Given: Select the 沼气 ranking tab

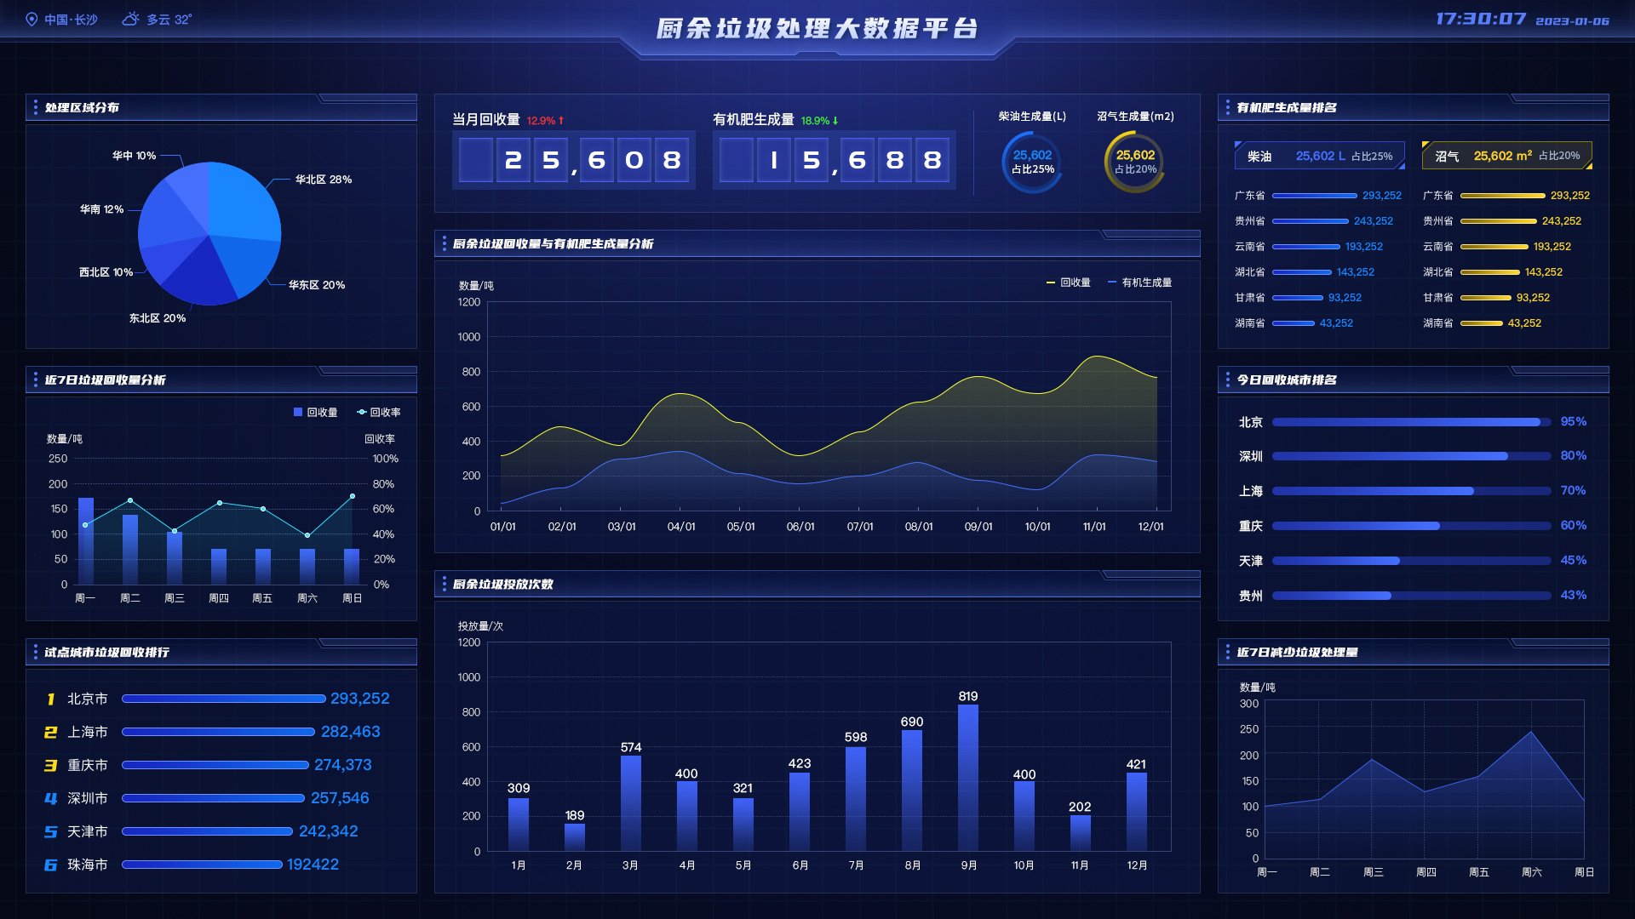Looking at the screenshot, I should click(1506, 156).
